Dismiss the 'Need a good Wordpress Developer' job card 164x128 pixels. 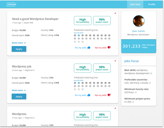[x=115, y=13]
